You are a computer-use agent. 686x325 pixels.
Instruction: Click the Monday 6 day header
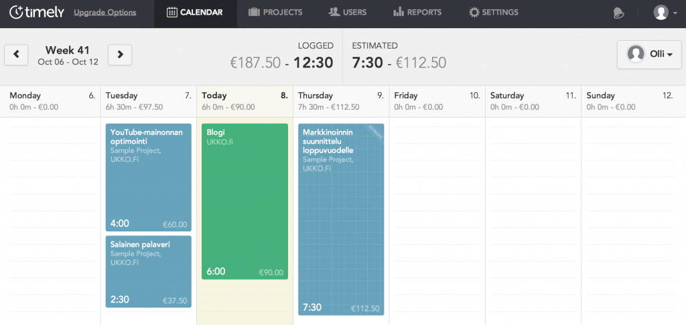pos(52,101)
